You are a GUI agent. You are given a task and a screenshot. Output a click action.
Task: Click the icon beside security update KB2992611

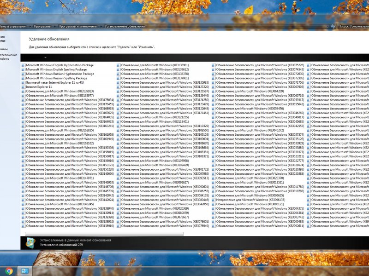point(214,226)
